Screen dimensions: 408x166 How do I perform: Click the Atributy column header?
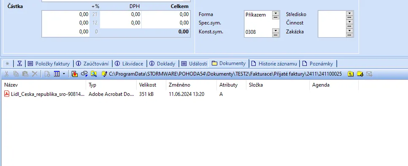[231, 85]
